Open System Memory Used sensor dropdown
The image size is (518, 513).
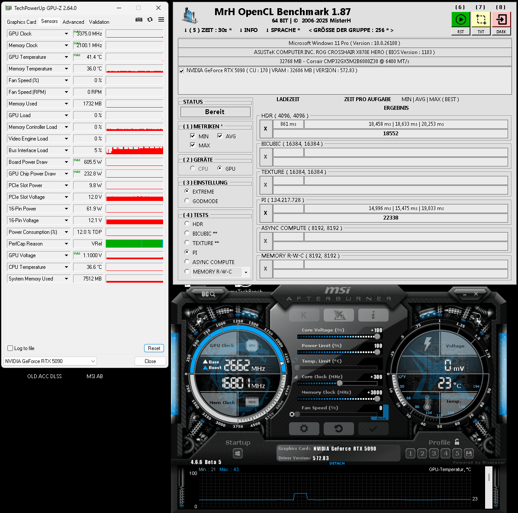point(66,279)
